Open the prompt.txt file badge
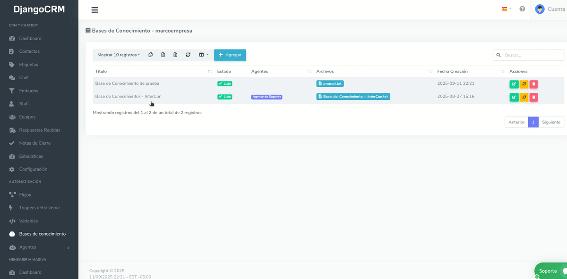Screen dimensions: 567x279 [330, 83]
